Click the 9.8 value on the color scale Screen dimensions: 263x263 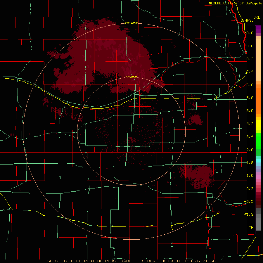coord(250,33)
